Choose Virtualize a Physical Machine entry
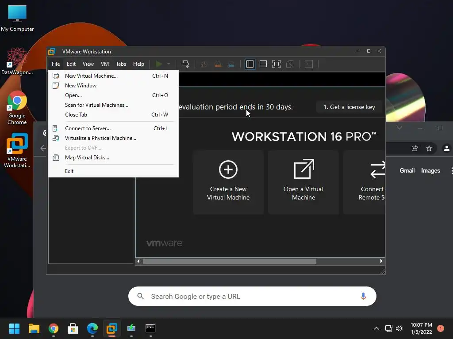Image resolution: width=453 pixels, height=339 pixels. pos(113,138)
